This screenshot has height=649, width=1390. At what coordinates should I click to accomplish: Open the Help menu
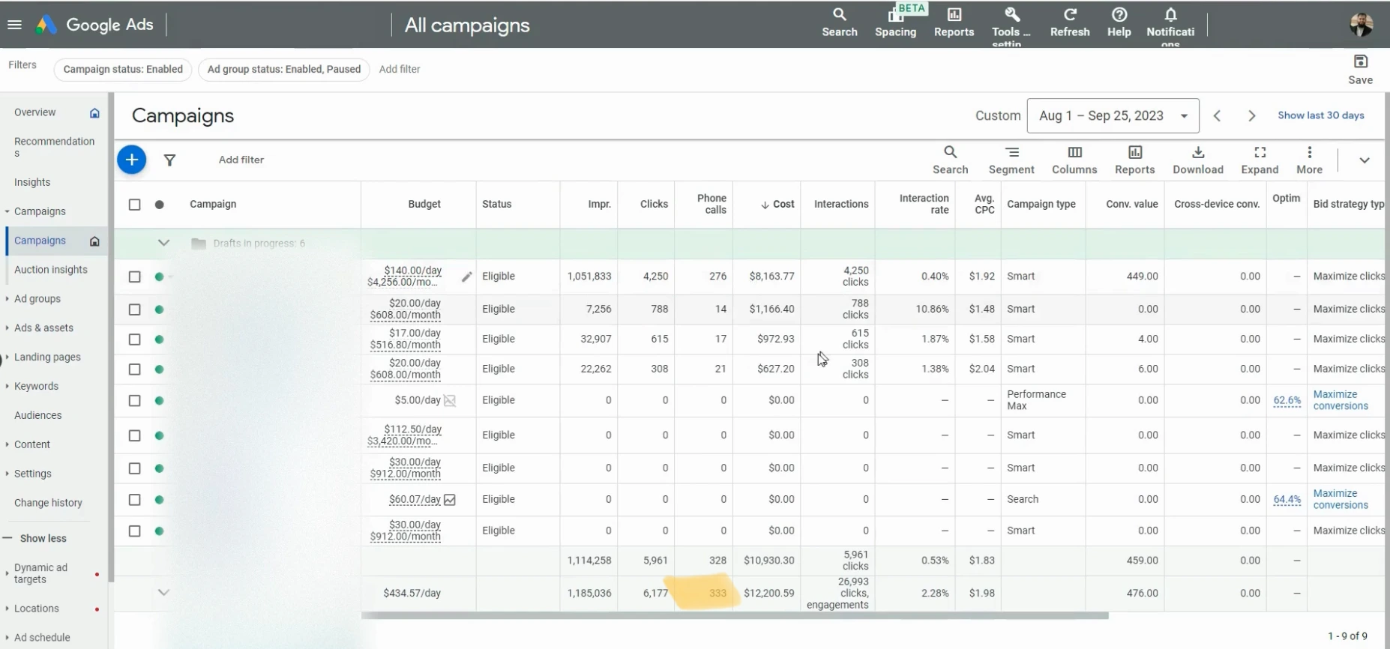(1119, 23)
